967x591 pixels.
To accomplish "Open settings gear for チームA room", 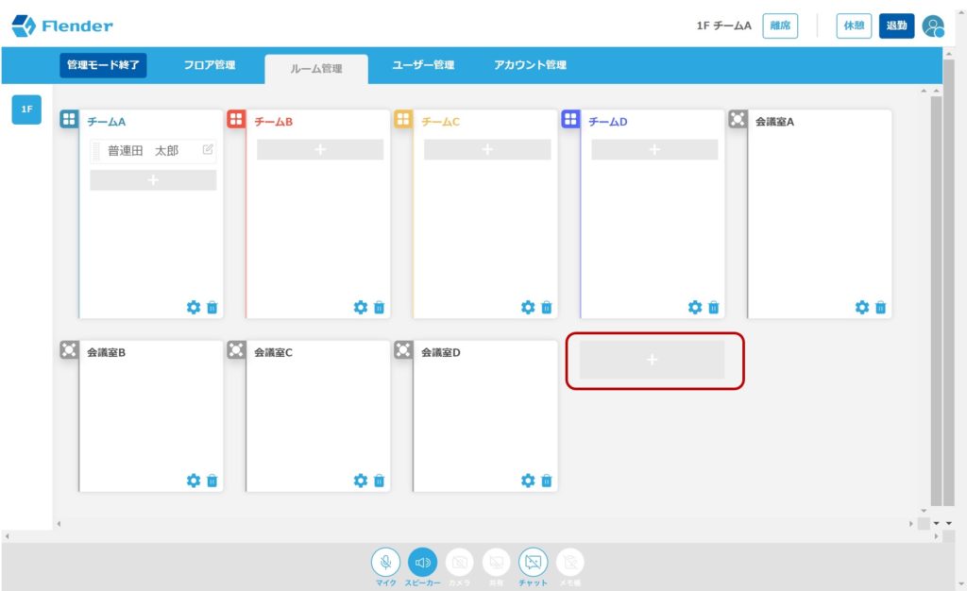I will click(x=194, y=307).
